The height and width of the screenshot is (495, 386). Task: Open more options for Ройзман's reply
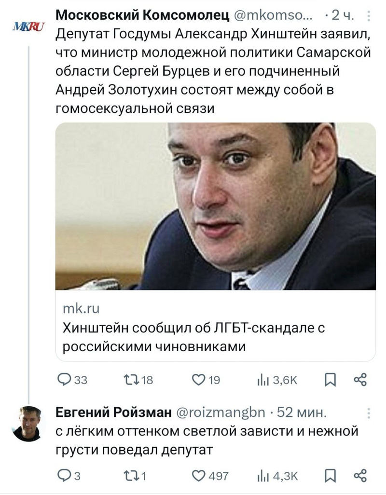pos(369,413)
